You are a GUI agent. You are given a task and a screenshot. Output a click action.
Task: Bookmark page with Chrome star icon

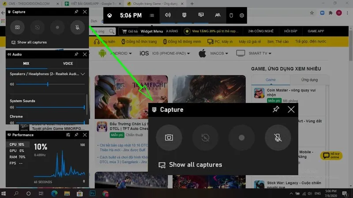pos(312,13)
